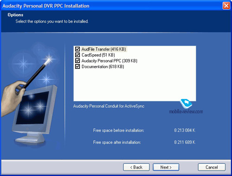Select the AudFile Transfer (416 KB) label

(103, 49)
